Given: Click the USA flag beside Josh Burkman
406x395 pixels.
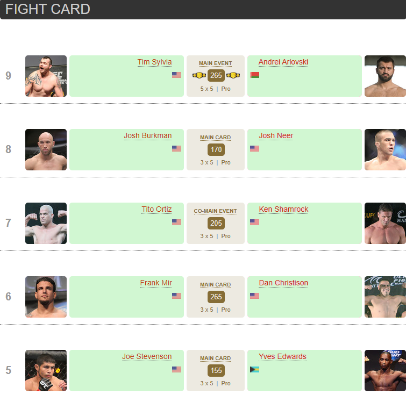Looking at the screenshot, I should pos(176,148).
